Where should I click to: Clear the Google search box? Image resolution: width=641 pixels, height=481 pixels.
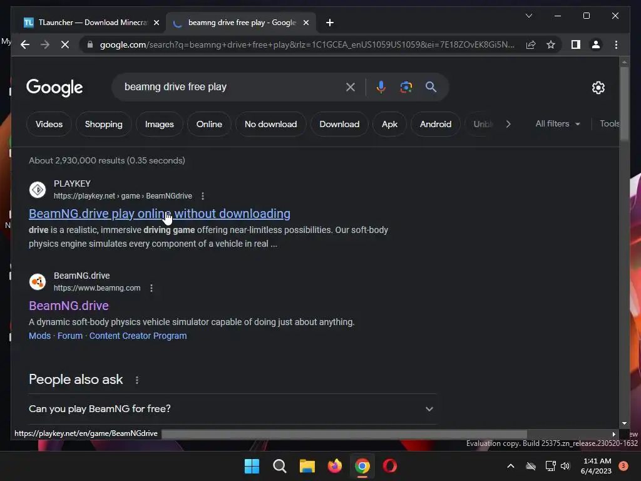click(x=351, y=87)
